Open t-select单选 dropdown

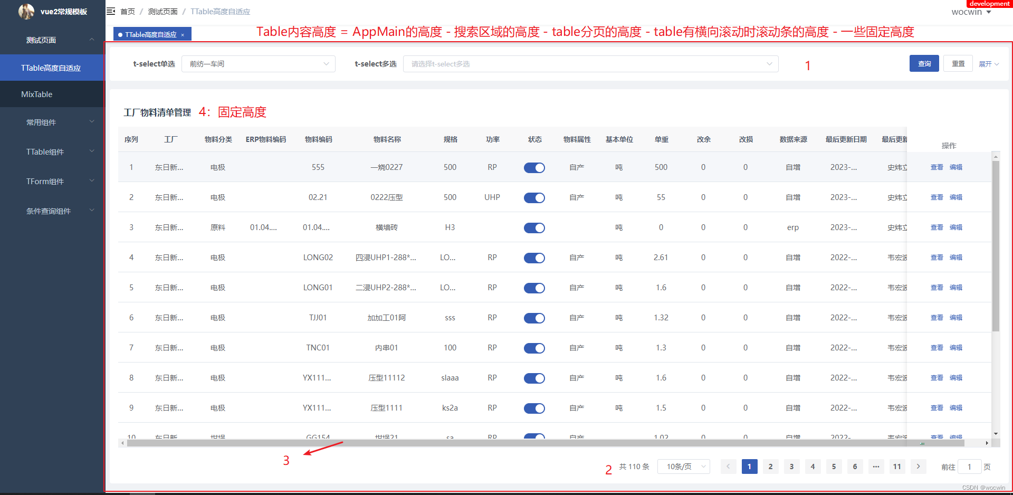[x=259, y=64]
